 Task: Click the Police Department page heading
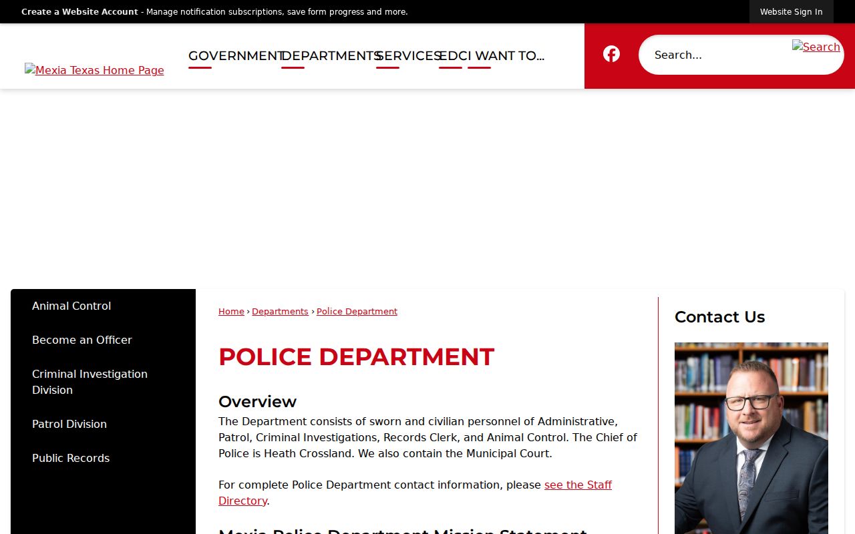point(356,357)
